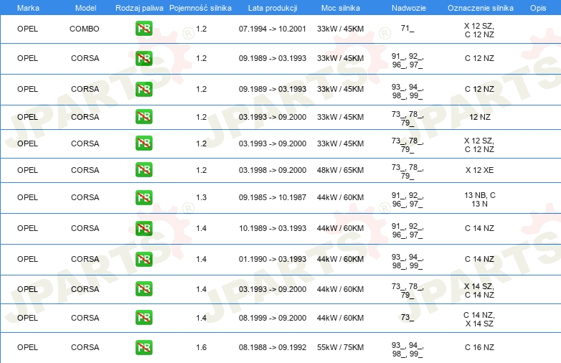Select engine code X 12 SZ, C 12 NZ in COMBO row
Screen dimensions: 561x363
click(x=479, y=30)
